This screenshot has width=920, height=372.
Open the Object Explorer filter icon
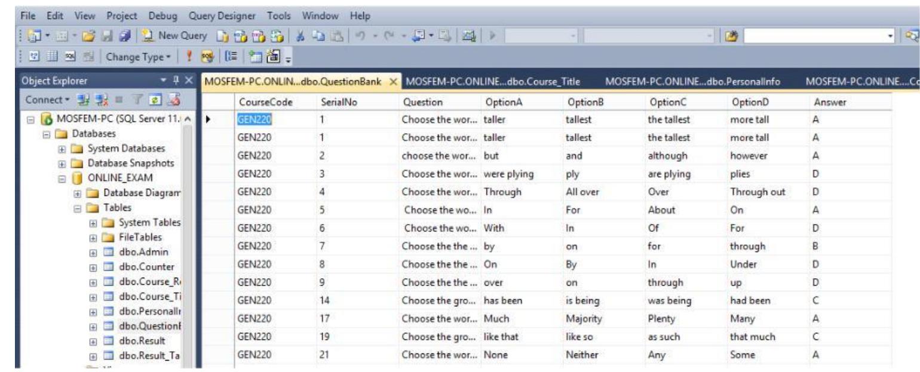click(x=136, y=99)
